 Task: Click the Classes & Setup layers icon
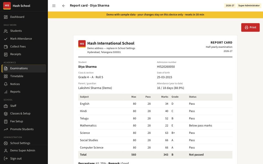pos(6,114)
